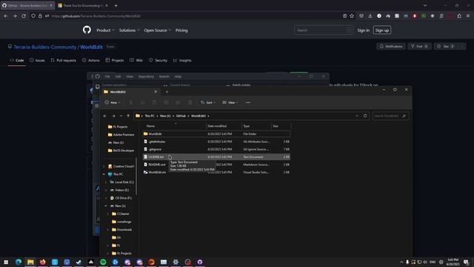Click the Delete trash icon in Explorer toolbar
474x267 pixels.
coord(190,102)
